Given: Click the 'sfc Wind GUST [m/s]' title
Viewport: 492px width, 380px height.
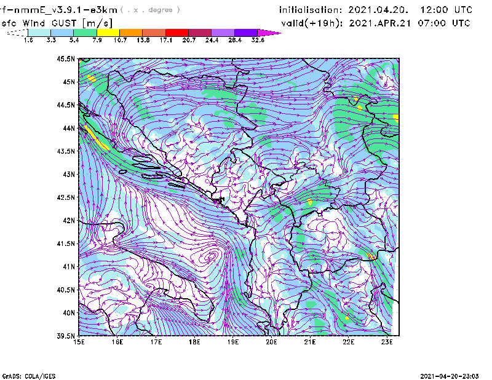Looking at the screenshot, I should (57, 23).
